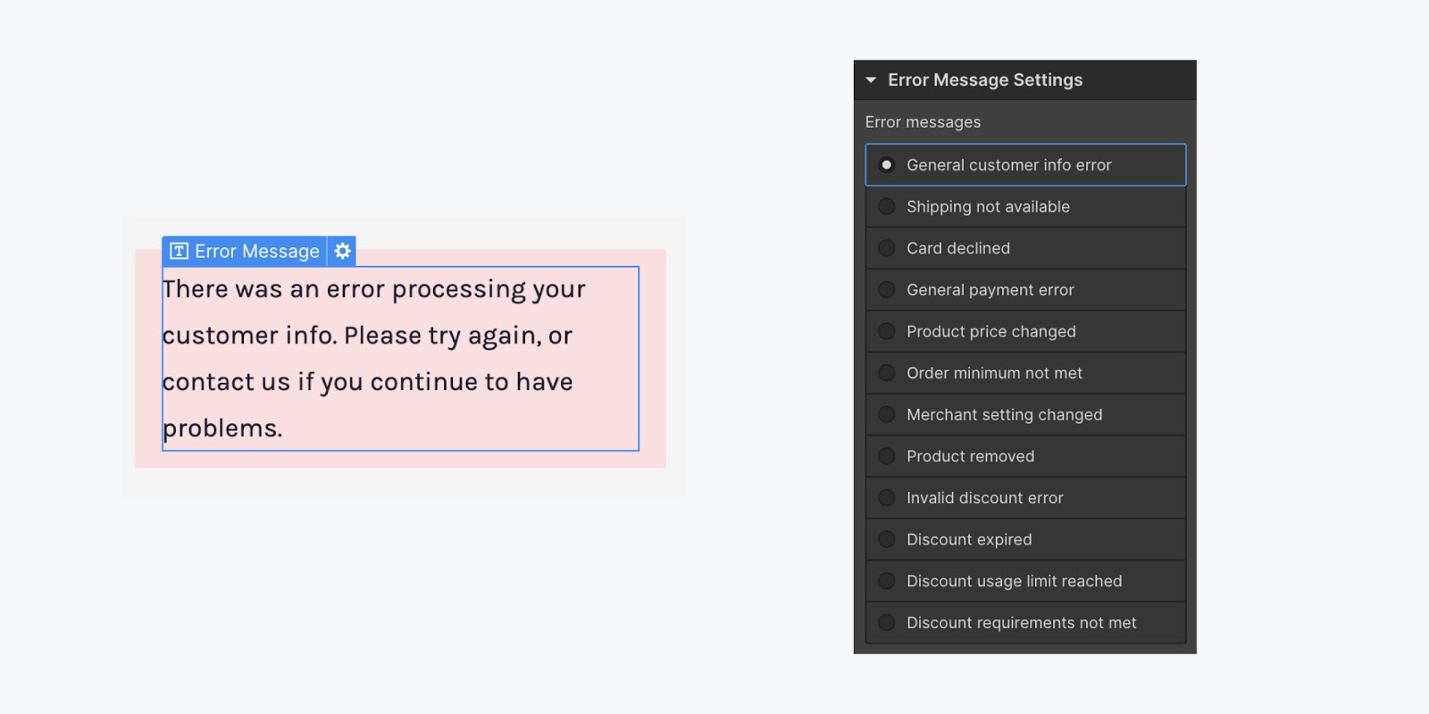The height and width of the screenshot is (714, 1429).
Task: Click the Error messages section label
Action: coord(923,122)
